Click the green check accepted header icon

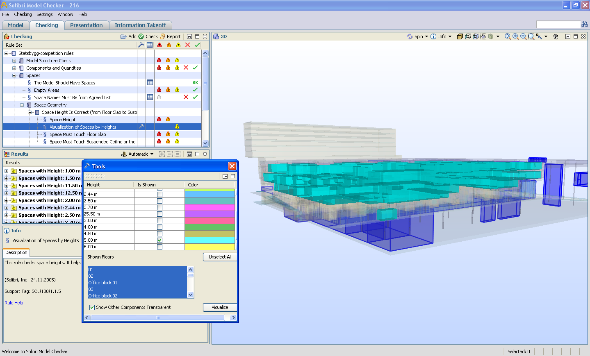coord(197,45)
